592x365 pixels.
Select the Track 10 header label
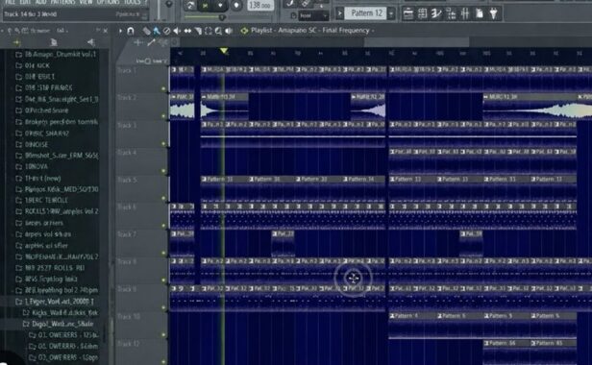(129, 317)
